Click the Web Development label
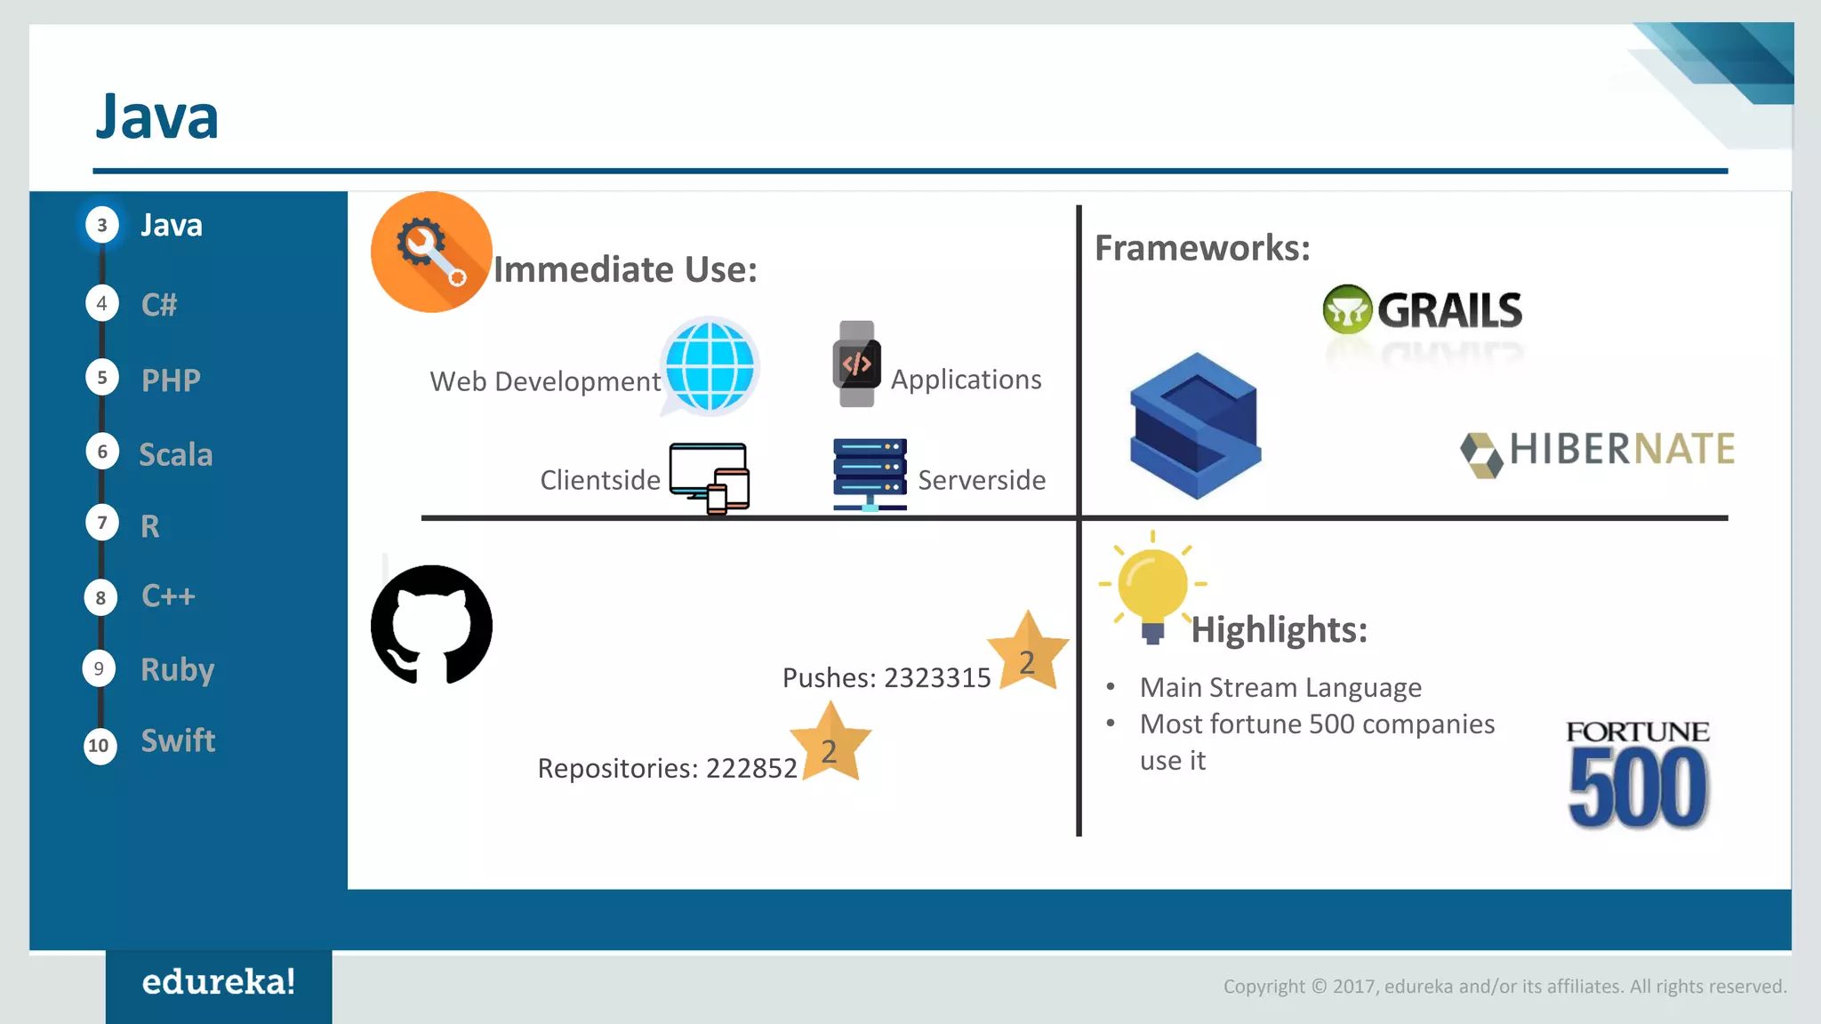Image resolution: width=1821 pixels, height=1024 pixels. click(545, 381)
